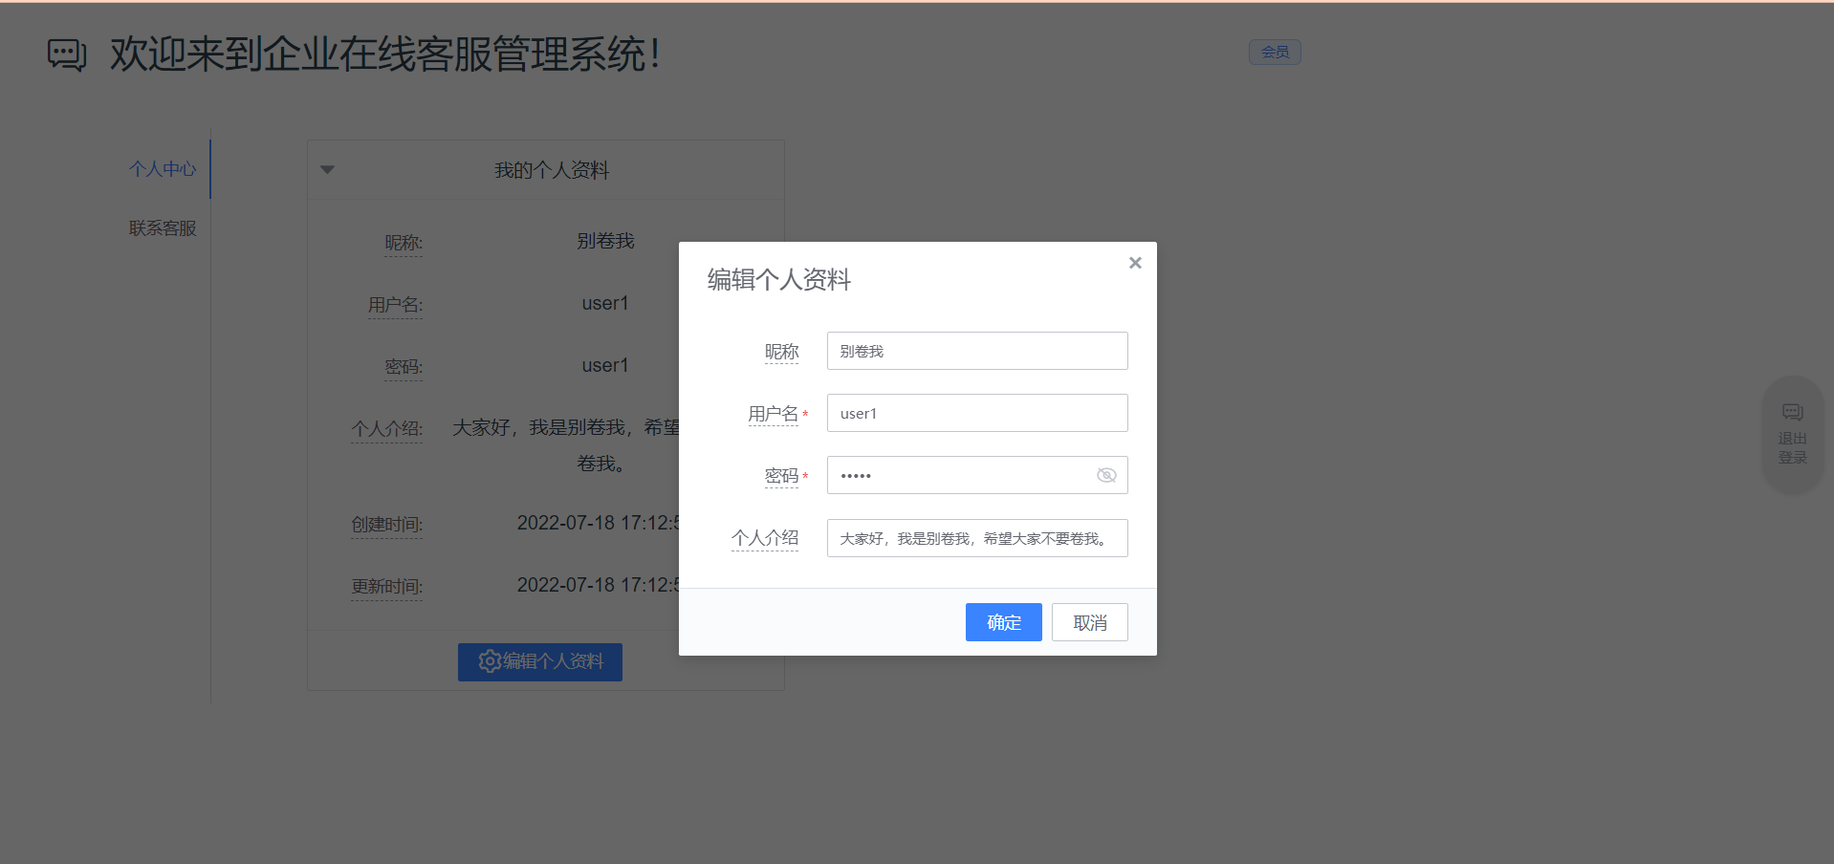Collapse the 我的个人资料 panel arrow

327,170
